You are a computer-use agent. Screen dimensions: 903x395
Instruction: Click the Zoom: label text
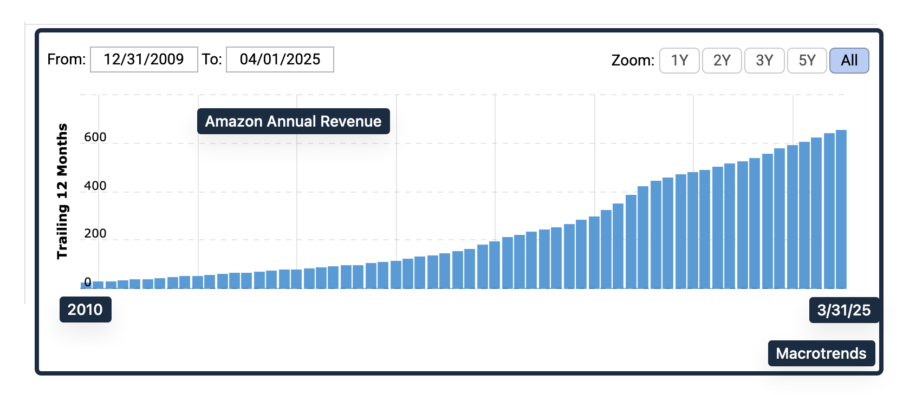(x=633, y=61)
